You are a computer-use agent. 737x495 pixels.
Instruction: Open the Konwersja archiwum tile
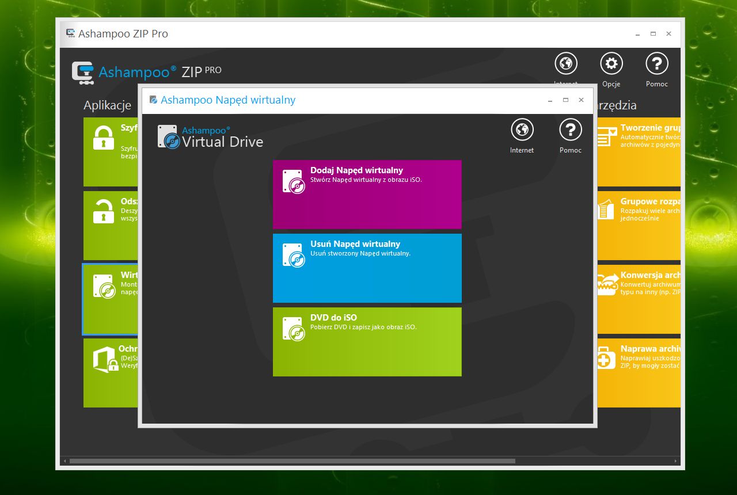pyautogui.click(x=639, y=299)
